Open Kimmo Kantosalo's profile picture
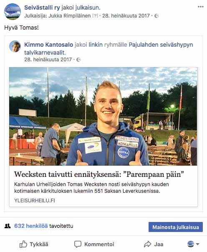The image size is (207, 252). [x=15, y=46]
